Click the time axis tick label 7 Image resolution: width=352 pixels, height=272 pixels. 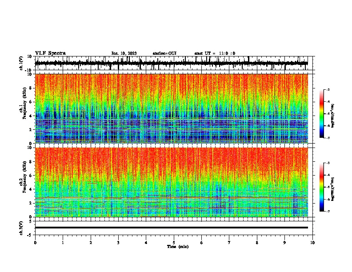(x=229, y=243)
